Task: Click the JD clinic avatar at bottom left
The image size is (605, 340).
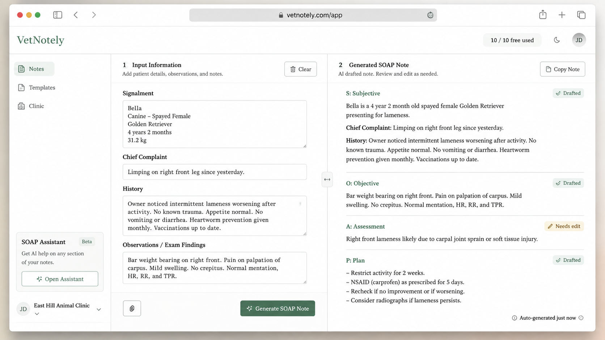Action: coord(23,309)
